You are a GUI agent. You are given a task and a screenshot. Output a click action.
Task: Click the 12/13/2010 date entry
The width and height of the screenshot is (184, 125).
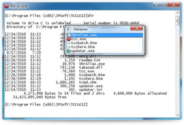[15, 82]
